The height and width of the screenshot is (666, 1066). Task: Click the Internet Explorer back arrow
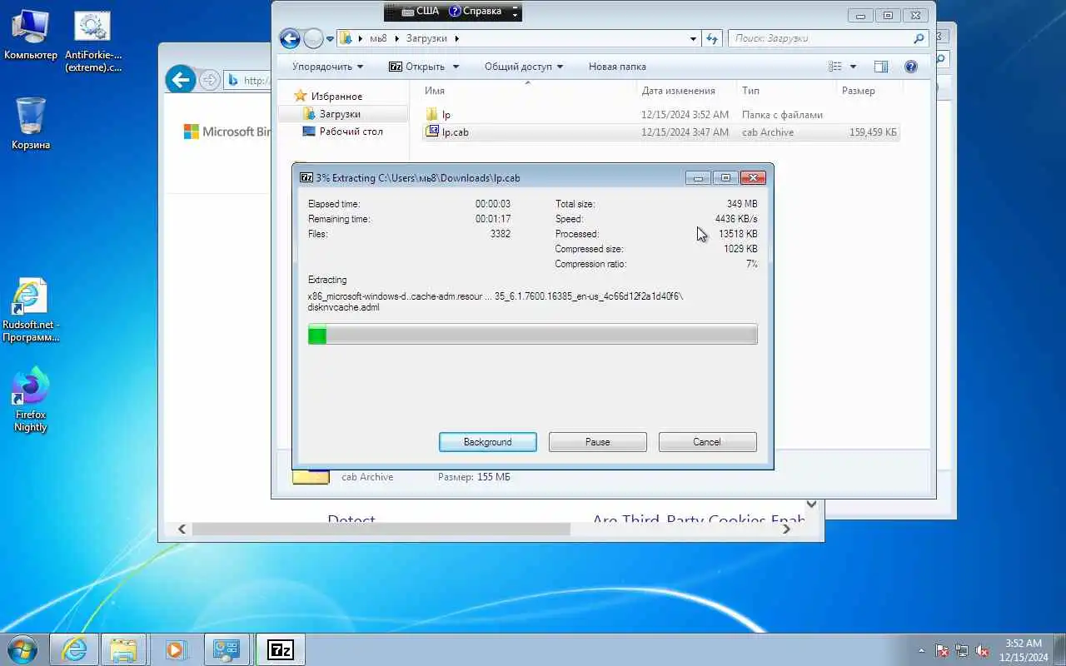click(181, 80)
